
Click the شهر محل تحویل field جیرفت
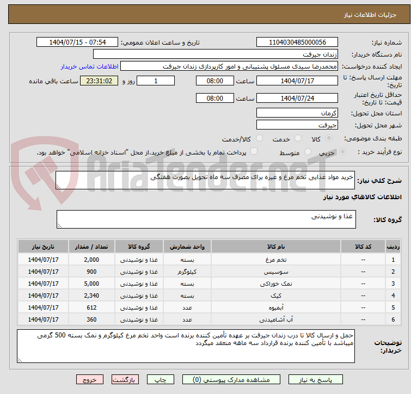pyautogui.click(x=297, y=125)
